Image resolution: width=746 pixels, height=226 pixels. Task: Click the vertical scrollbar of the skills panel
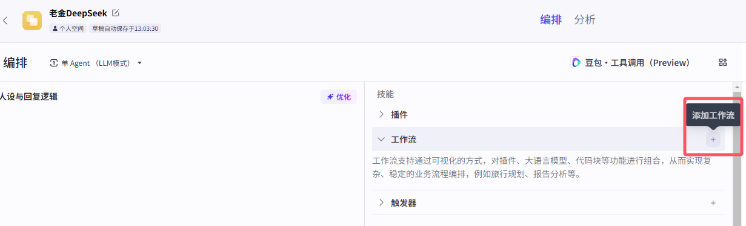click(738, 154)
